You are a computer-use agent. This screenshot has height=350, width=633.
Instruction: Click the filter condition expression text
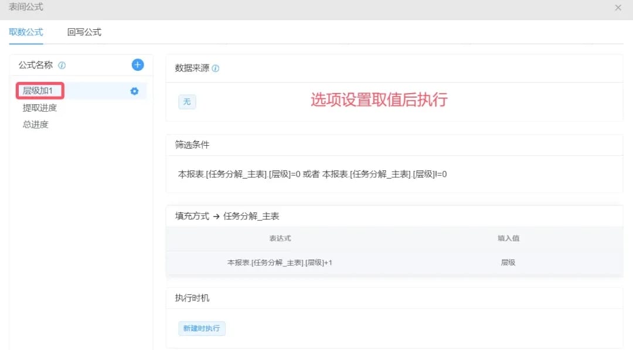(x=312, y=174)
